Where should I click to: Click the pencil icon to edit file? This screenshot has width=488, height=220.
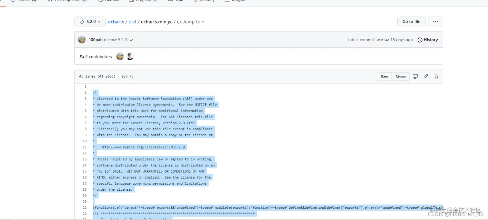(426, 76)
